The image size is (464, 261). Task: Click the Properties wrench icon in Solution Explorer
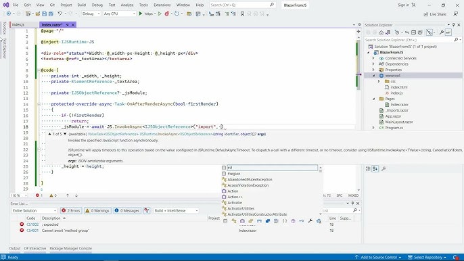[441, 32]
